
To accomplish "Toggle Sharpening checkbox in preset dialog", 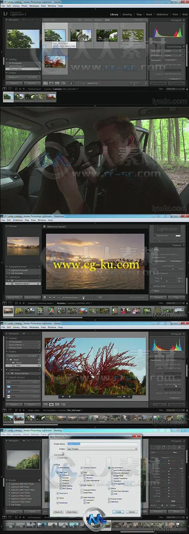I will click(58, 503).
